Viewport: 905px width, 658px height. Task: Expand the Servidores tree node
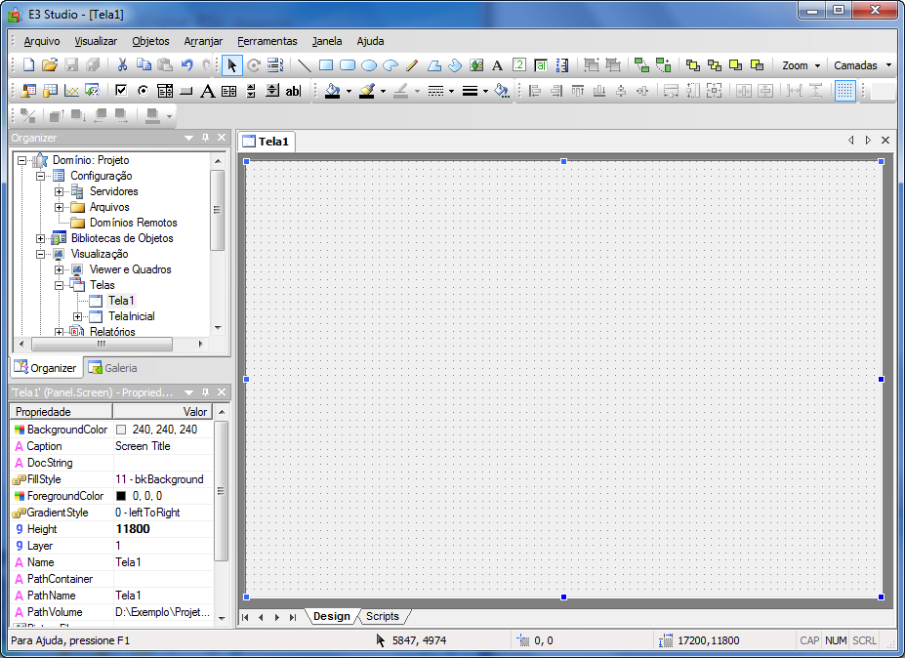[59, 191]
